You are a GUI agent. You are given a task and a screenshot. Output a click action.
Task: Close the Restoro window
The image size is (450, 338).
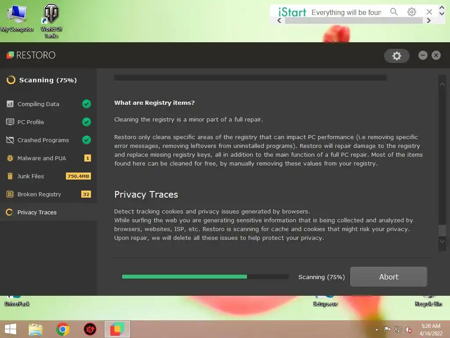[x=436, y=55]
